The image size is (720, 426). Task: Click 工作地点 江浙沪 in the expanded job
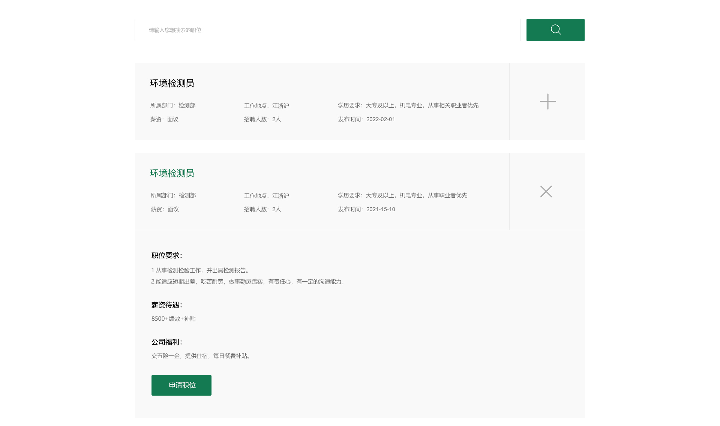(x=267, y=196)
